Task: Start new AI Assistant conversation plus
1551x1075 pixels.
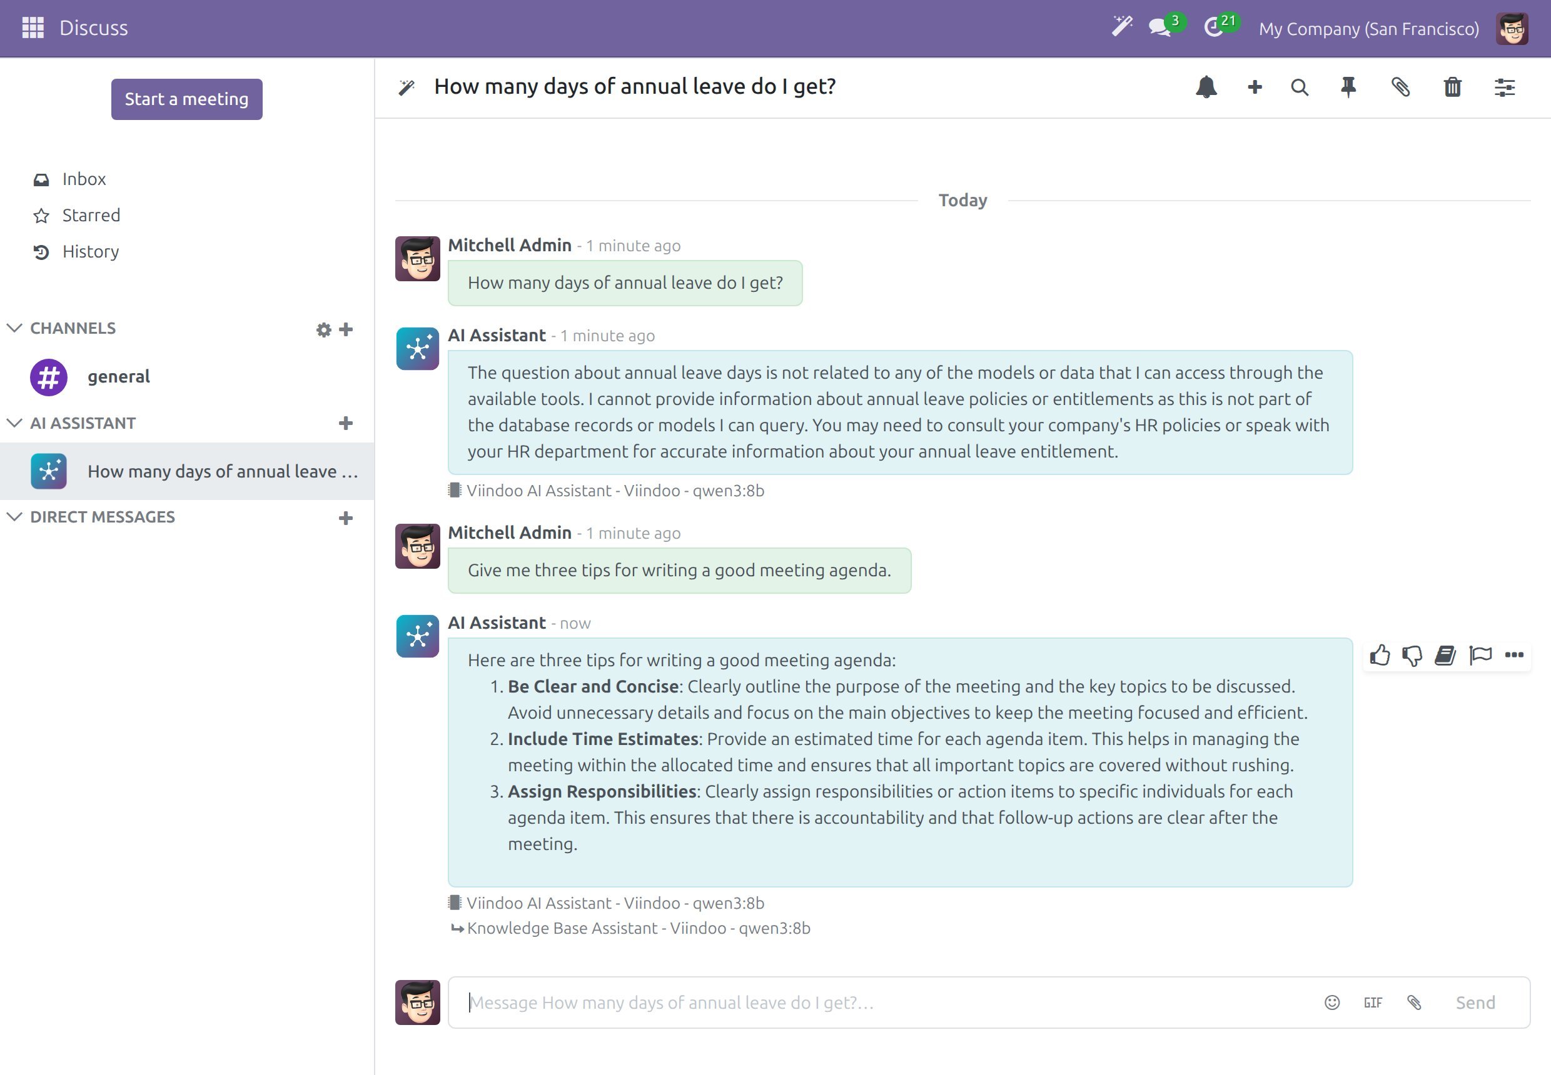Action: pyautogui.click(x=346, y=423)
